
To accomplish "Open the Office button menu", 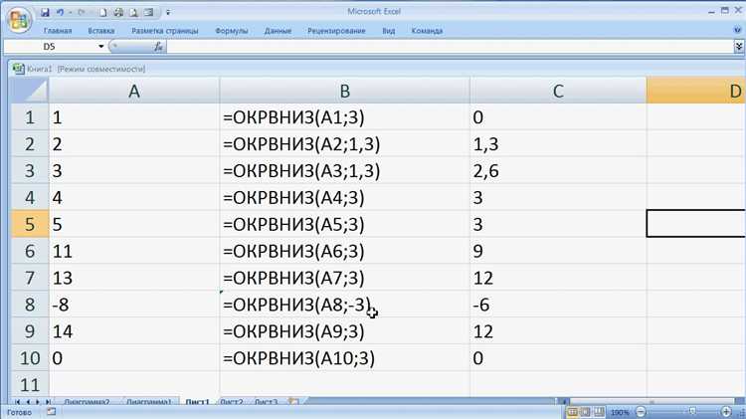I will click(19, 20).
